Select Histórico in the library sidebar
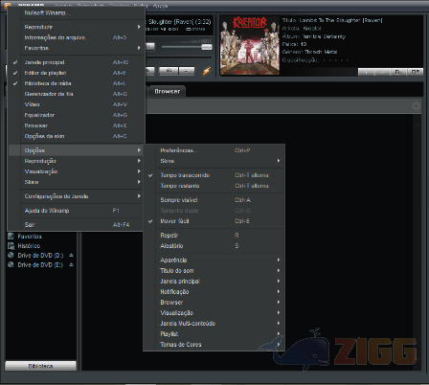 coord(29,246)
